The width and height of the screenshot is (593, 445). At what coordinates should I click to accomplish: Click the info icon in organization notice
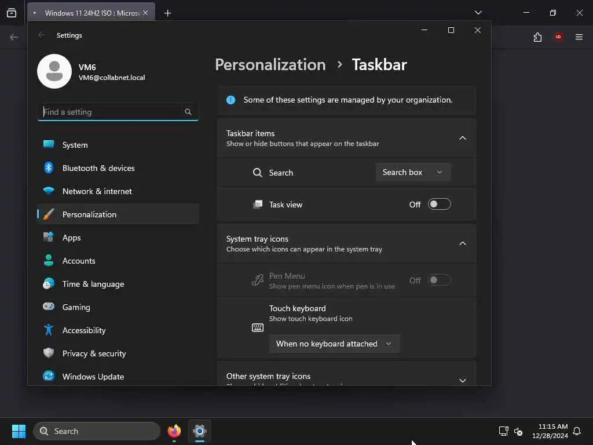tap(230, 100)
